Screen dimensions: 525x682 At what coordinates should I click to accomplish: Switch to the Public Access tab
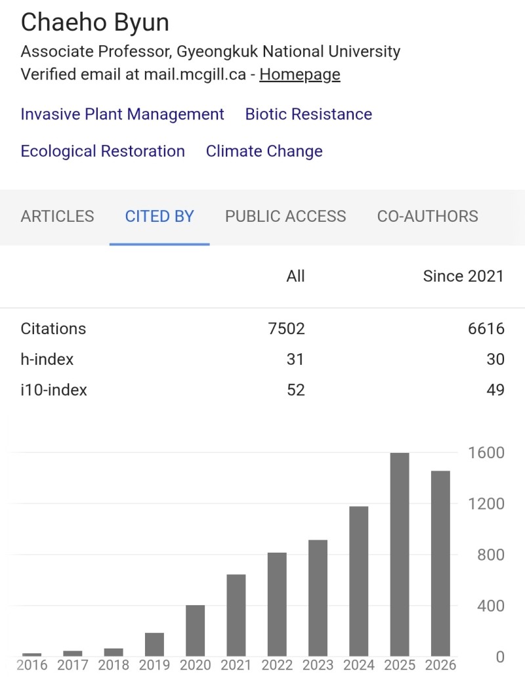click(x=285, y=216)
